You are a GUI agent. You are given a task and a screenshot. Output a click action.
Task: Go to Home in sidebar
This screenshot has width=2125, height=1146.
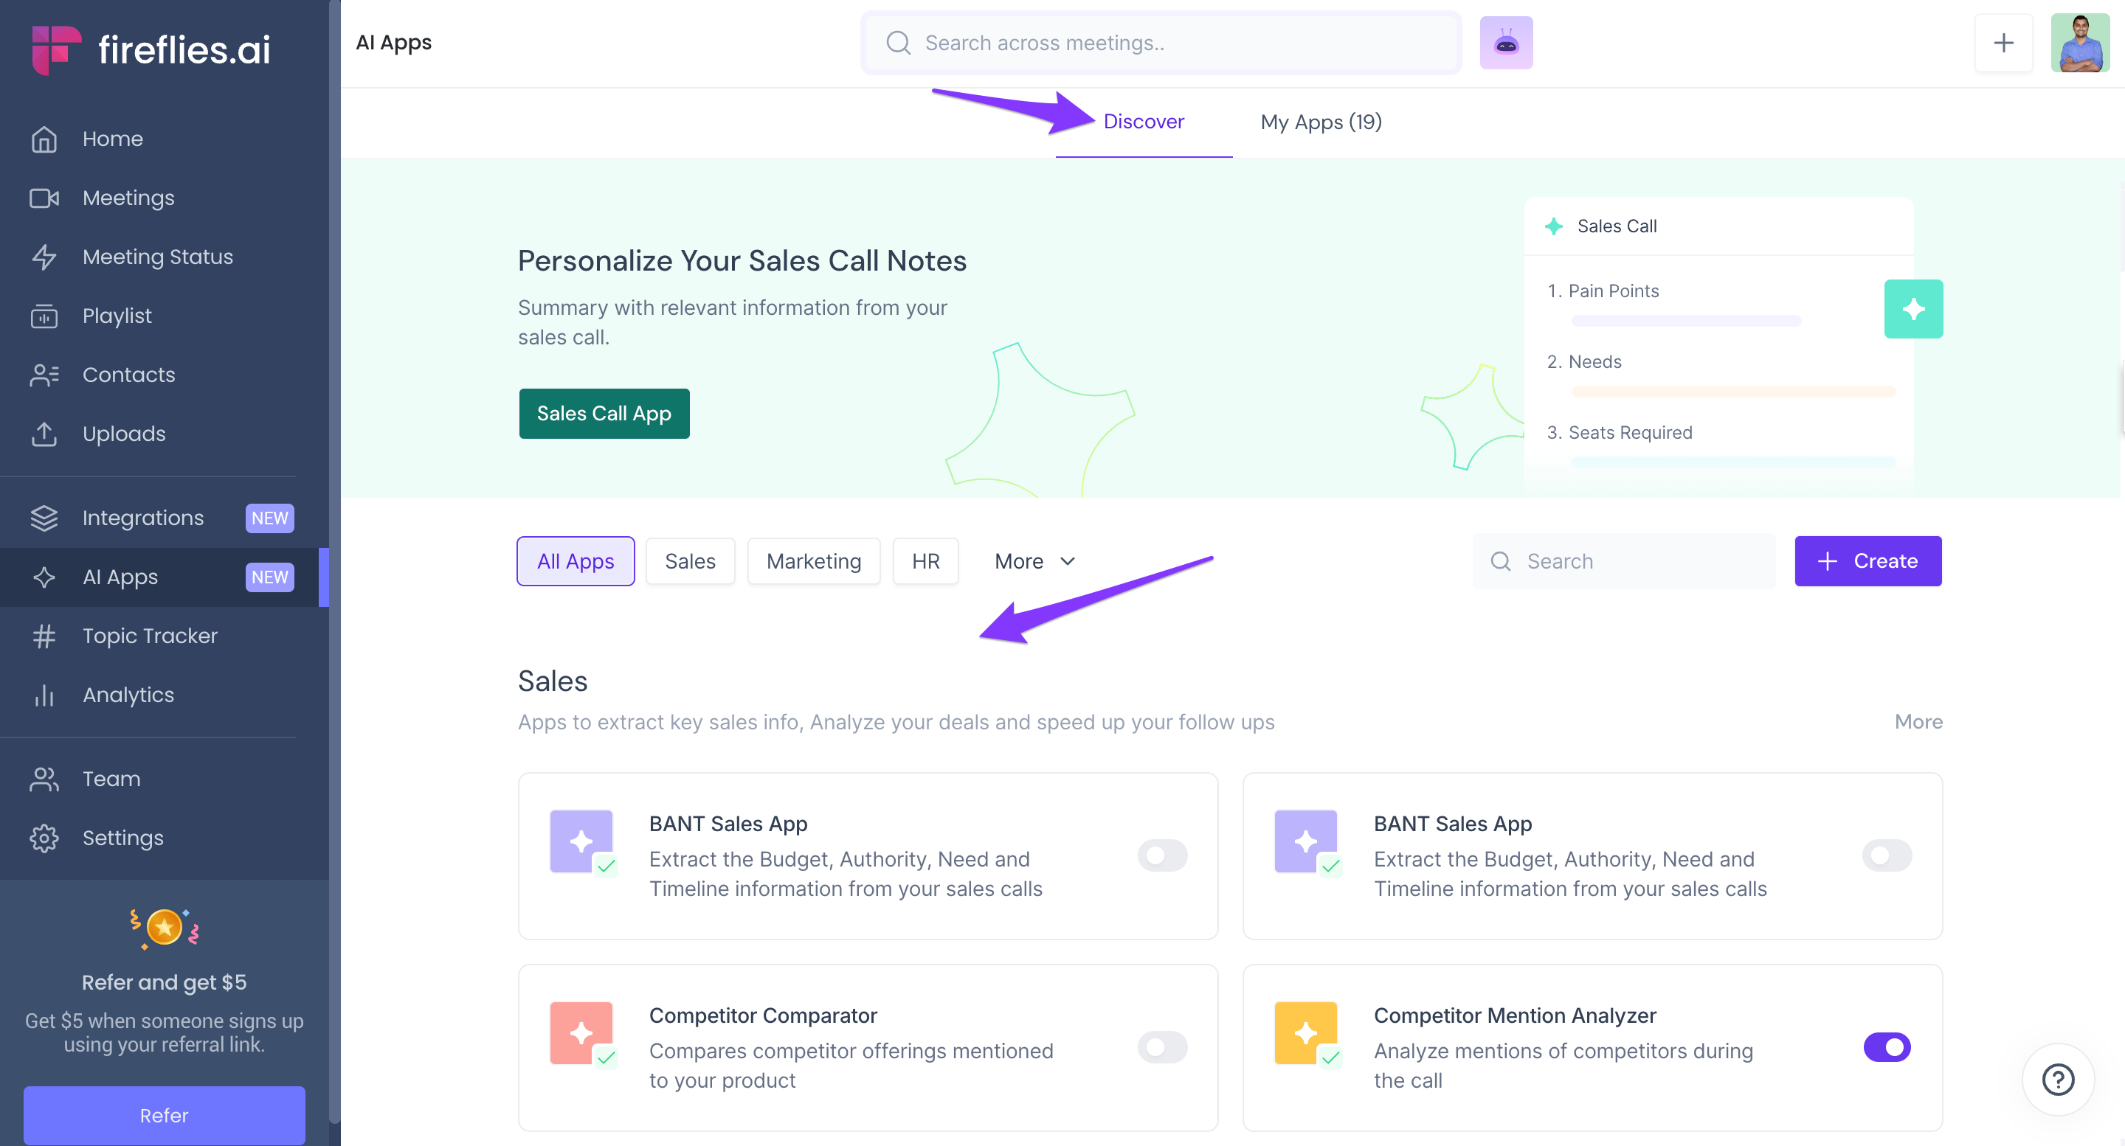tap(113, 139)
